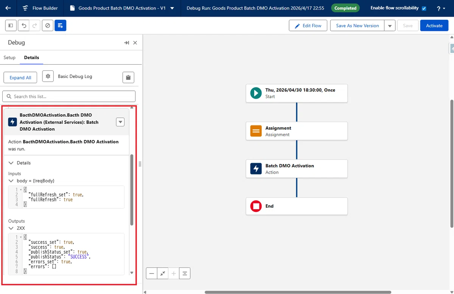Click Expand All button
The width and height of the screenshot is (454, 294).
(x=20, y=78)
